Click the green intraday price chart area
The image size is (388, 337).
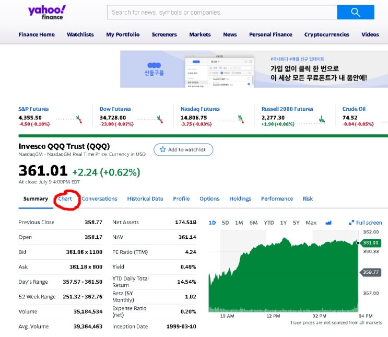(284, 275)
